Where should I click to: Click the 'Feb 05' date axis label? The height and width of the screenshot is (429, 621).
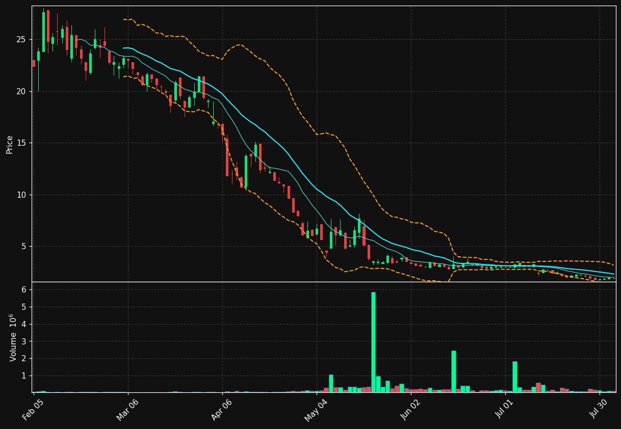(33, 410)
